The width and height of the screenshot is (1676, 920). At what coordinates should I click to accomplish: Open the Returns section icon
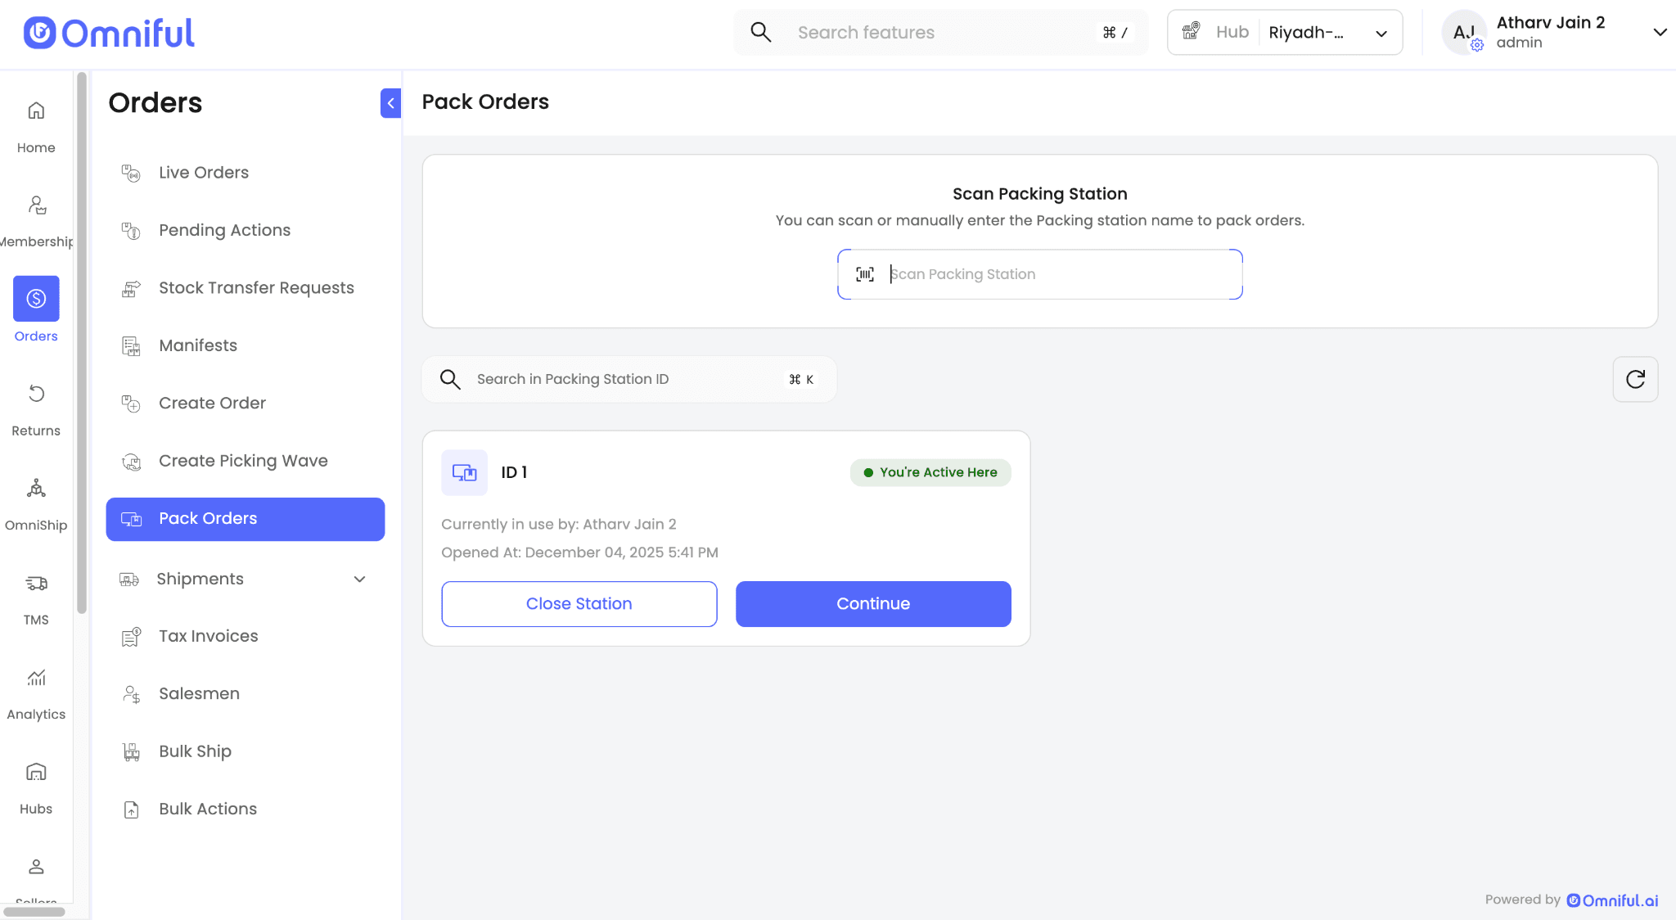[x=36, y=394]
